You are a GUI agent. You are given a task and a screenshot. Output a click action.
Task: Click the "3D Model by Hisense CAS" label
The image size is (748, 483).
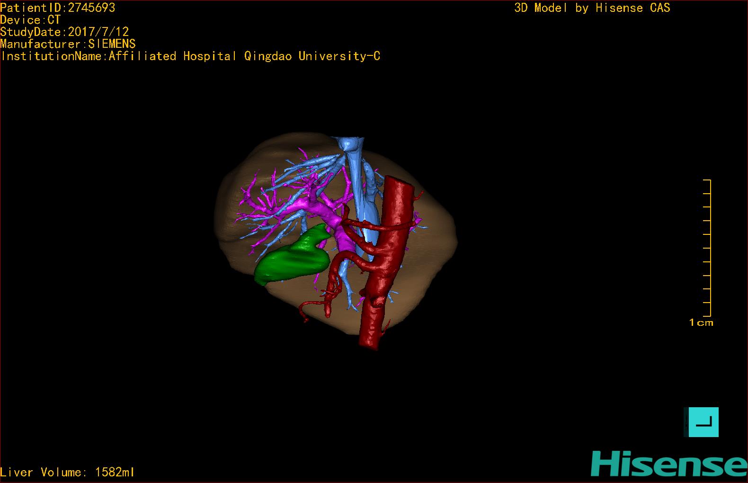coord(592,8)
